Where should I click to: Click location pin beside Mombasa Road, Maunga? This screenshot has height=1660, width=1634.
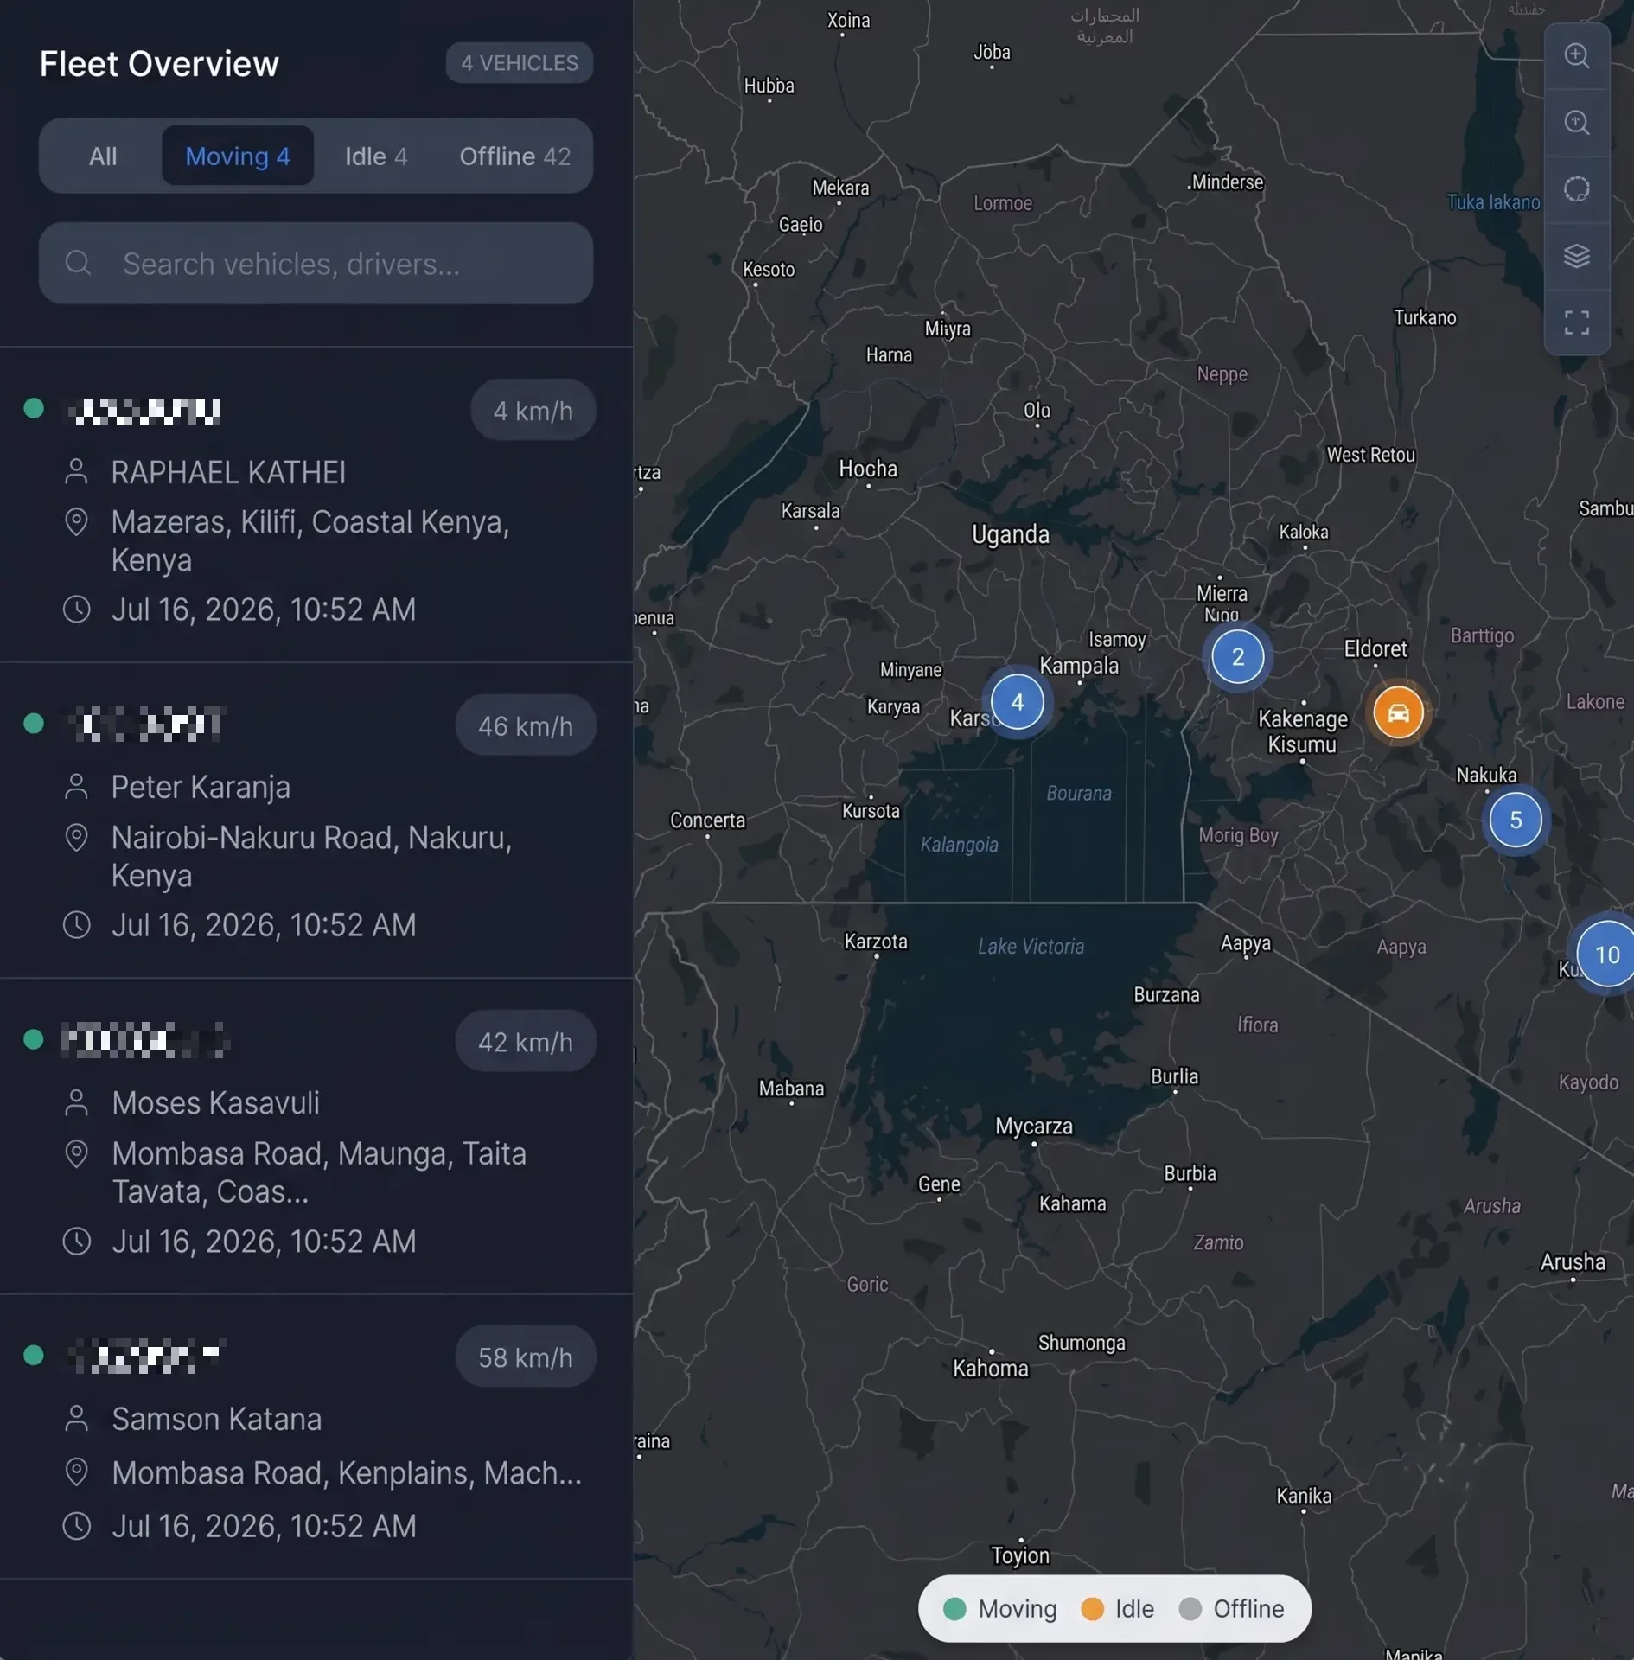(77, 1154)
